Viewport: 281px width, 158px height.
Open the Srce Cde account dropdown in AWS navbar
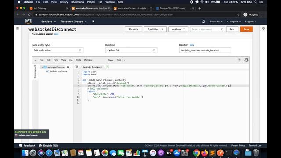click(x=216, y=22)
